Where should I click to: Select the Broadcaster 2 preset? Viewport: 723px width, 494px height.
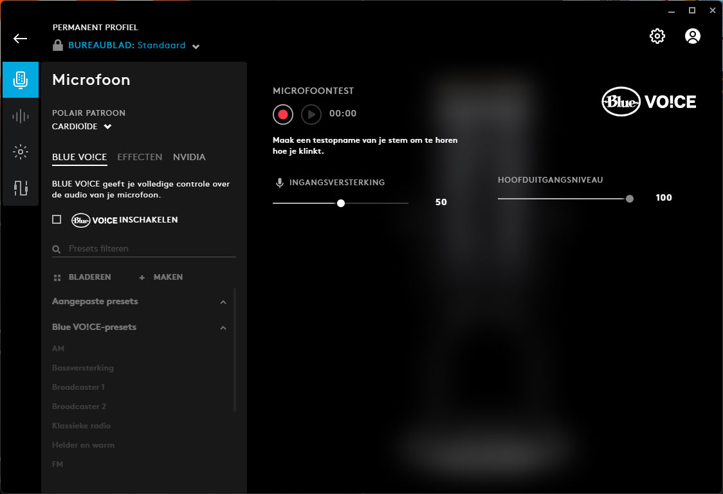pyautogui.click(x=79, y=407)
